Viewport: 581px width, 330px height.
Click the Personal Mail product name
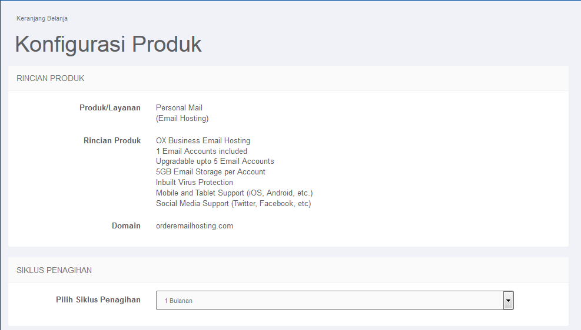pyautogui.click(x=179, y=108)
